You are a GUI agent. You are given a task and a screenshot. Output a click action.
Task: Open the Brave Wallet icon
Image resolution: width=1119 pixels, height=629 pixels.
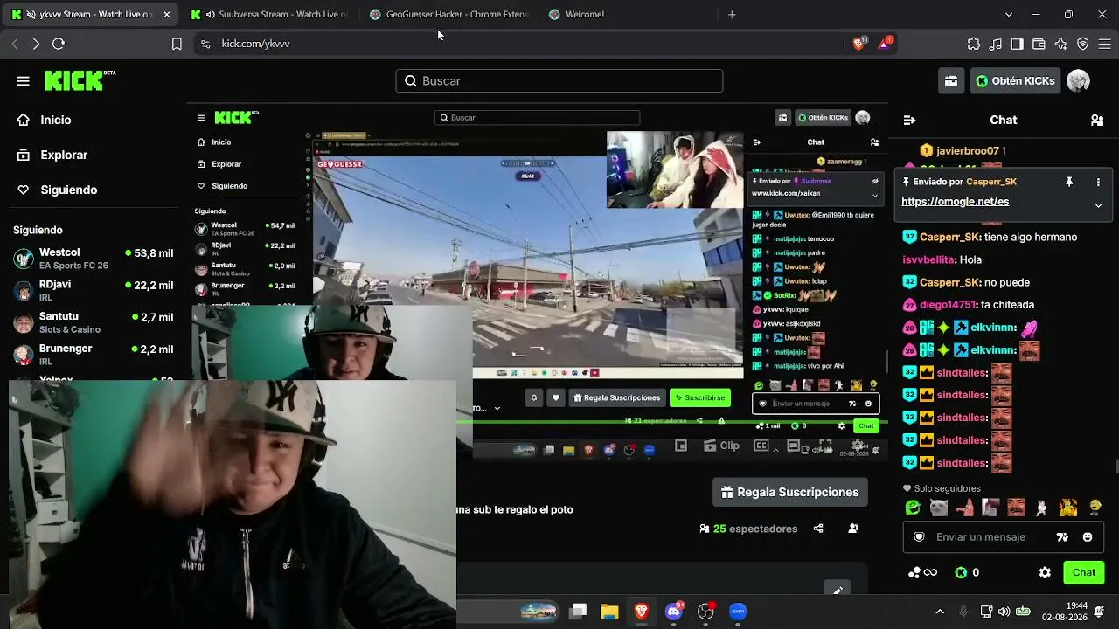1039,44
